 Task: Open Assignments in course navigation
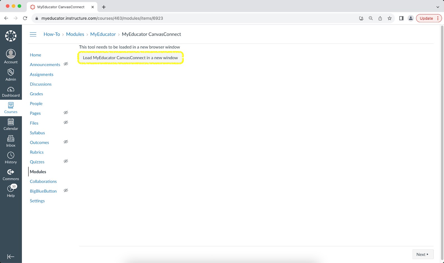point(42,74)
